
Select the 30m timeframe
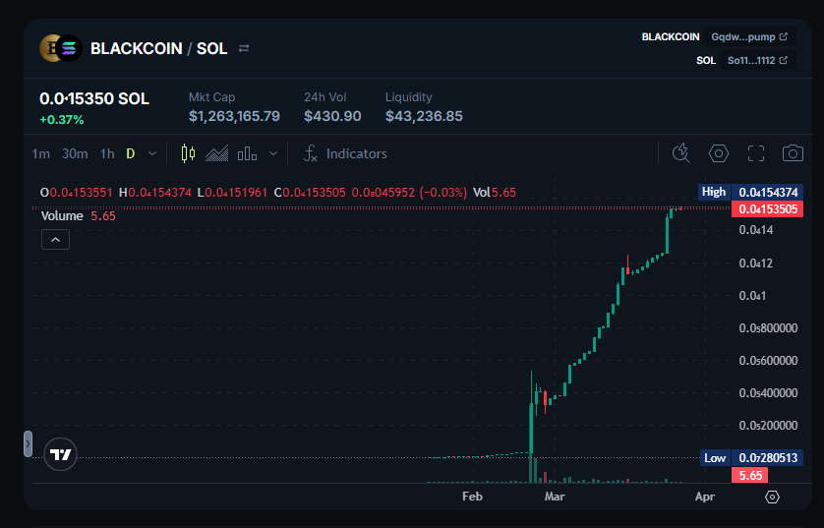pos(75,154)
